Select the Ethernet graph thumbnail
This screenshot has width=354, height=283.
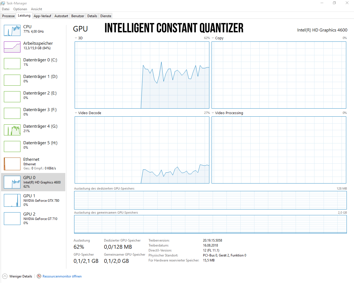tap(12, 164)
